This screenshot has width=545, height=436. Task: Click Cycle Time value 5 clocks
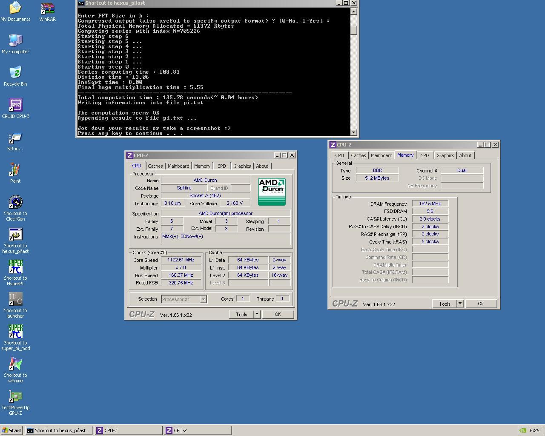click(x=430, y=241)
